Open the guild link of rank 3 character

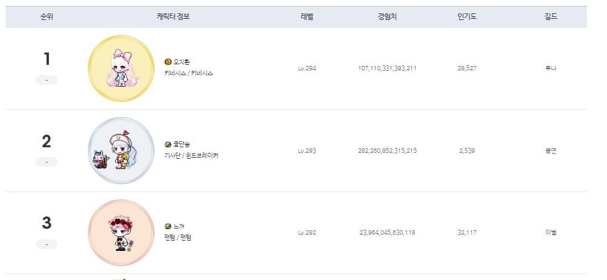pos(551,233)
